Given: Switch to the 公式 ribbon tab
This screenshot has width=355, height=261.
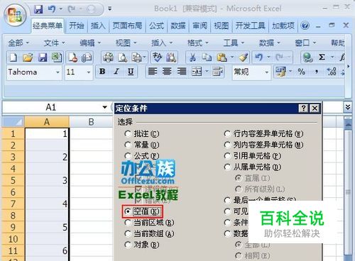Looking at the screenshot, I should click(156, 26).
